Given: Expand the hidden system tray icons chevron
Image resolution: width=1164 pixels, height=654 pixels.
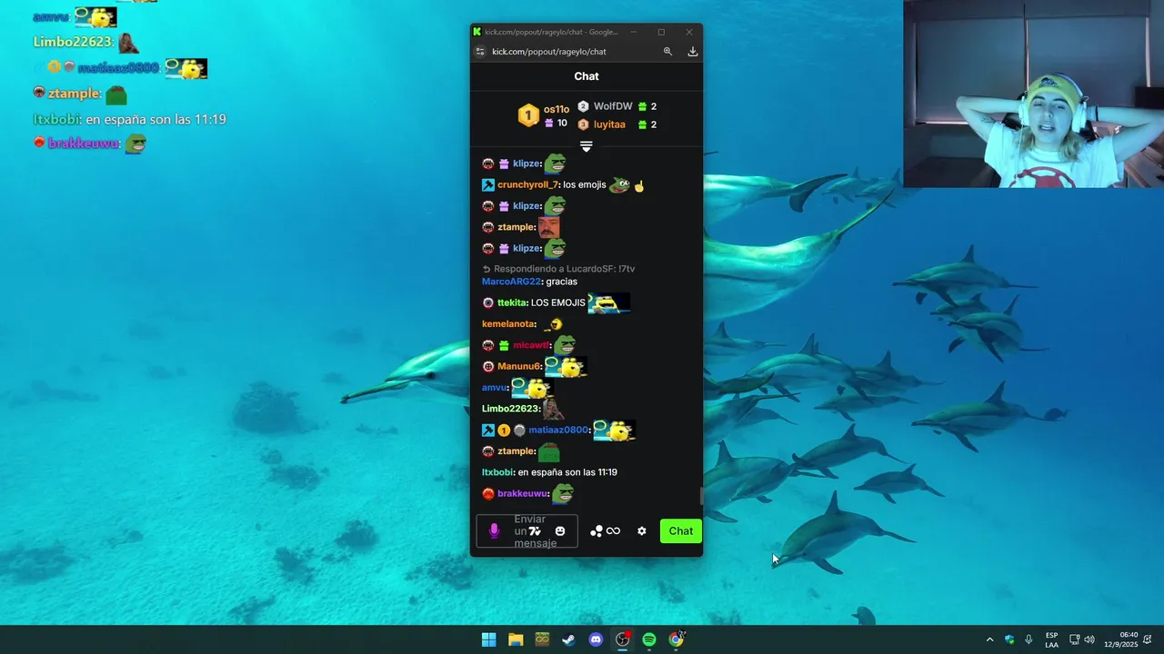Looking at the screenshot, I should pyautogui.click(x=989, y=639).
